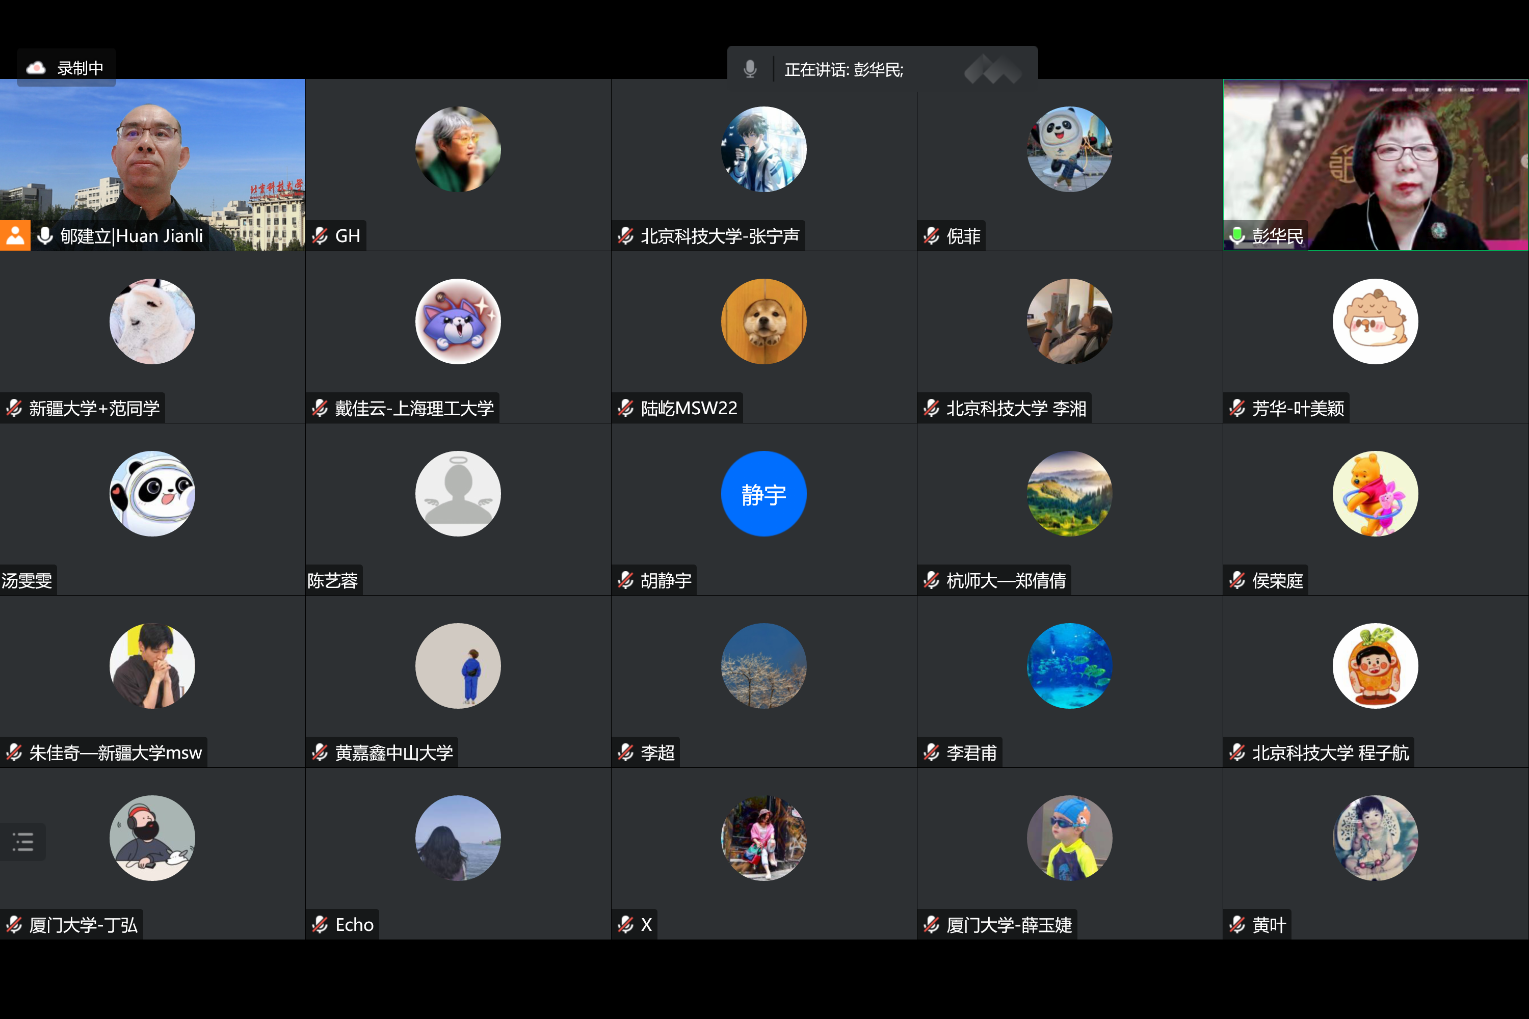Click the name label 北京科技大学-张宁声
Screen dimensions: 1529x1019
(720, 236)
